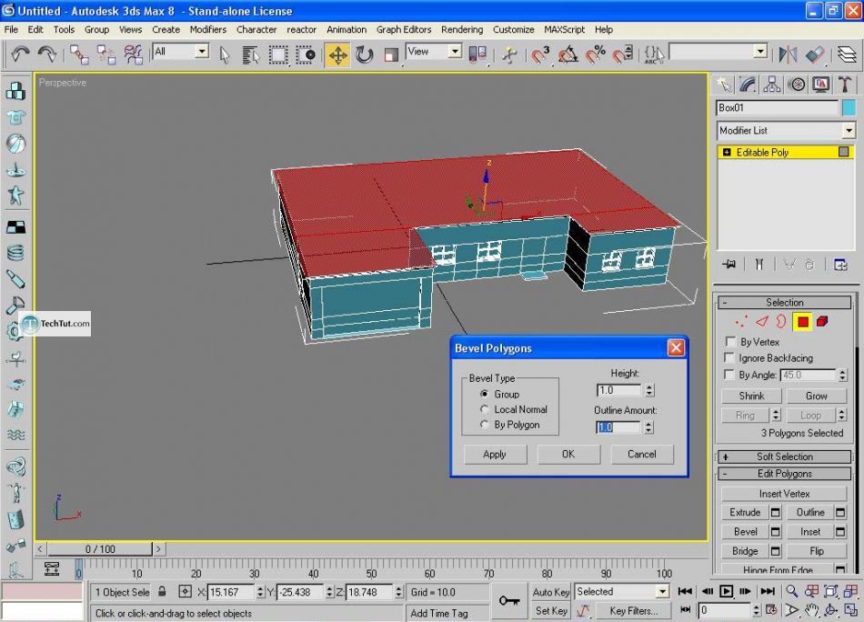The width and height of the screenshot is (864, 622).
Task: Click Apply in Bevel Polygons dialog
Action: tap(495, 455)
